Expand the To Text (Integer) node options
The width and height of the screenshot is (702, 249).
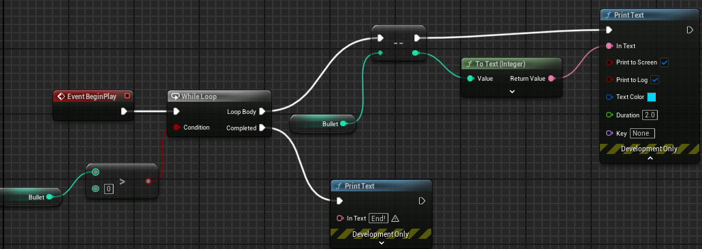tap(512, 92)
